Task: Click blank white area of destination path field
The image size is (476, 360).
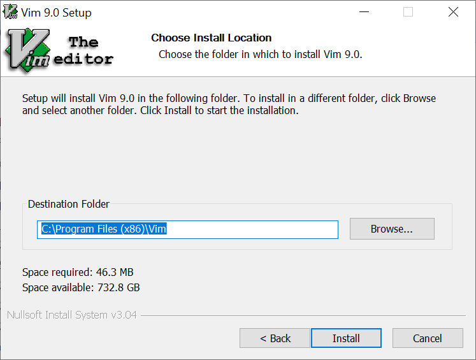Action: point(252,229)
